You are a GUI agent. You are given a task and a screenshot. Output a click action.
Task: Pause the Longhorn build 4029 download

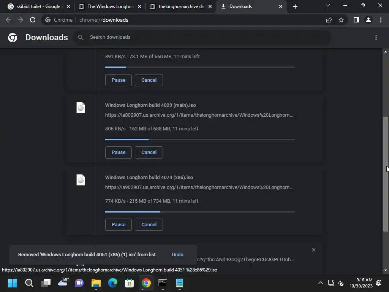click(119, 152)
